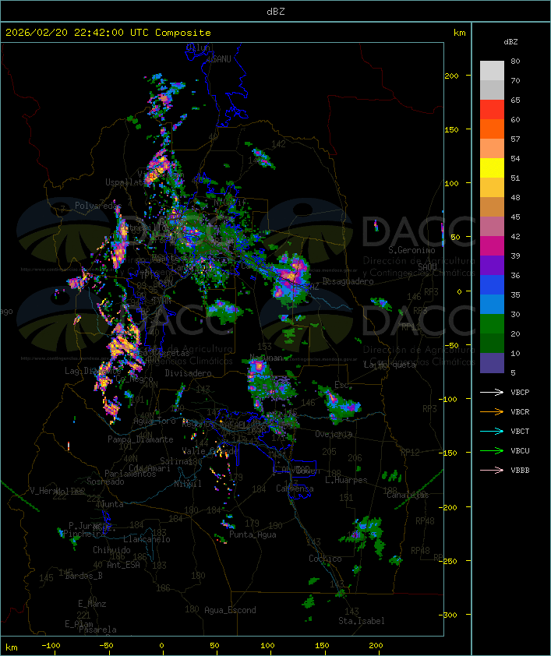Click the Sta.Isabel map label
551x656 pixels.
362,621
